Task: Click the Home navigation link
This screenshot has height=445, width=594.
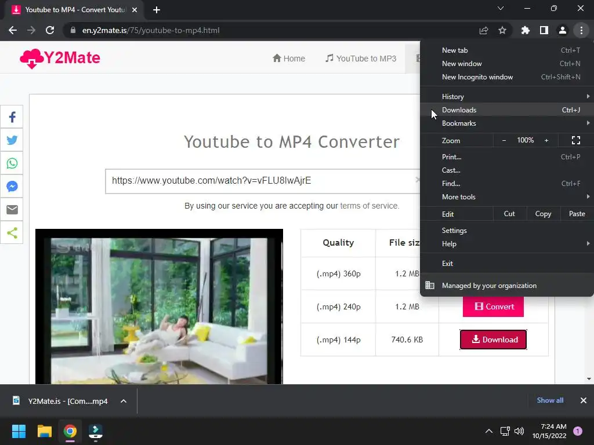Action: click(x=289, y=59)
